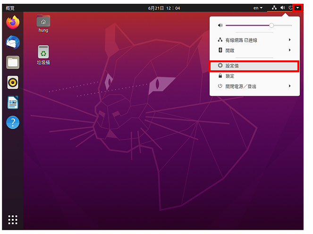Image resolution: width=313 pixels, height=234 pixels.
Task: Click the Bluetooth icon beside 開啟
Action: [220, 50]
